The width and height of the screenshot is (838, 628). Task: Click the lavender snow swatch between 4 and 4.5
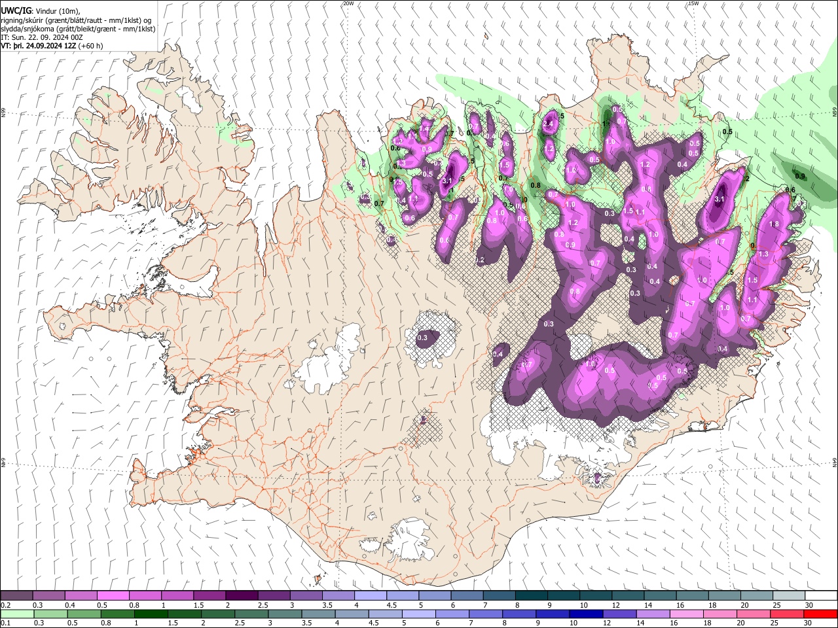pyautogui.click(x=371, y=596)
